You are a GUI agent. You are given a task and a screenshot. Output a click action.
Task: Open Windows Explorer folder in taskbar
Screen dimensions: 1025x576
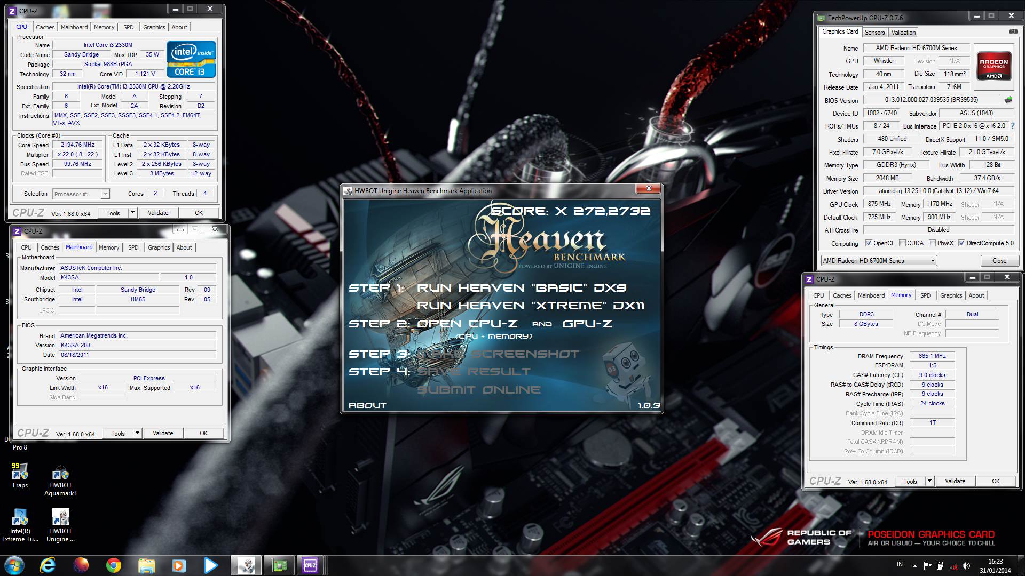[x=146, y=565]
